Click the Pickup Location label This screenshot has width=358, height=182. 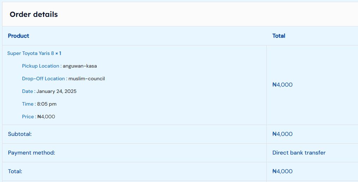tap(41, 66)
